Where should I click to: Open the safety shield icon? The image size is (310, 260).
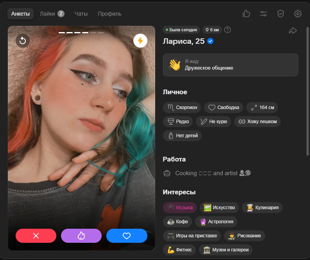point(281,14)
